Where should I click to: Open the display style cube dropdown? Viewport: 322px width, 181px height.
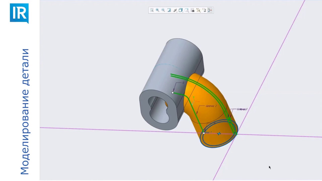pyautogui.click(x=181, y=10)
